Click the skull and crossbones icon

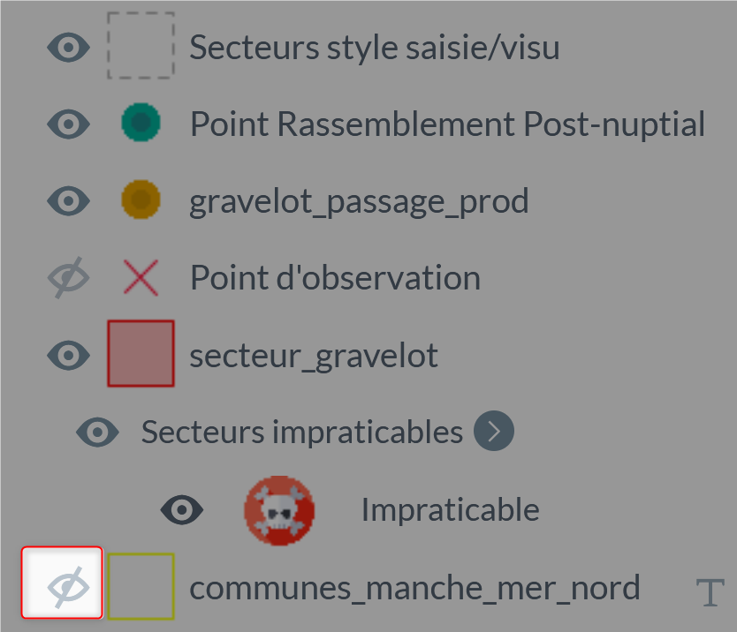pyautogui.click(x=279, y=510)
